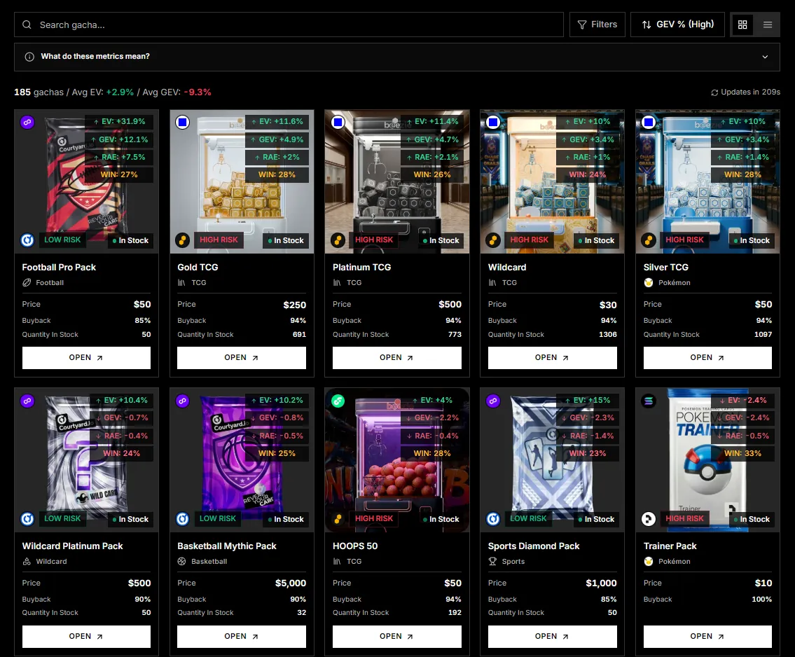
Task: Click the Solana chain icon on Trainer Pack
Action: click(649, 401)
